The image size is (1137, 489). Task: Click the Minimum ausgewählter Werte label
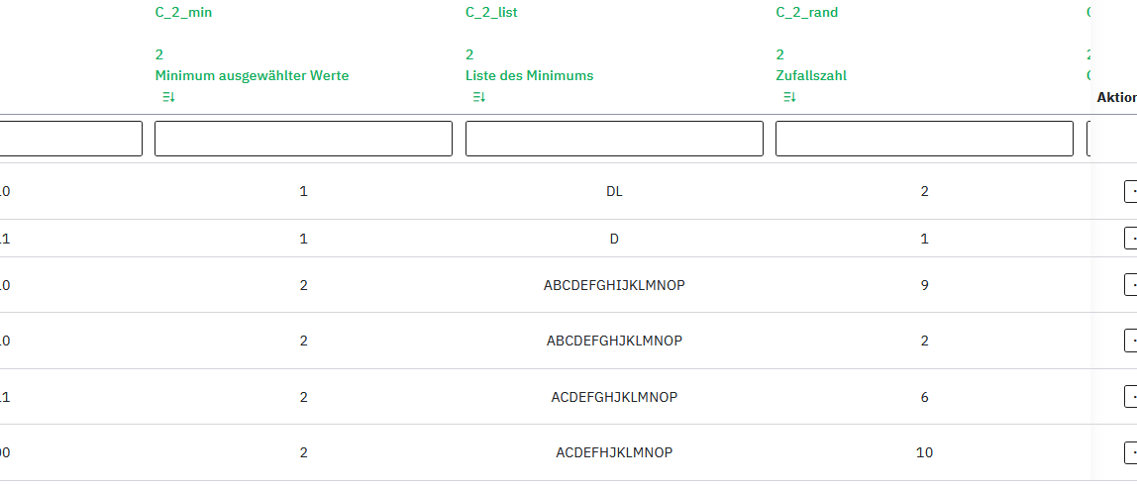(252, 75)
